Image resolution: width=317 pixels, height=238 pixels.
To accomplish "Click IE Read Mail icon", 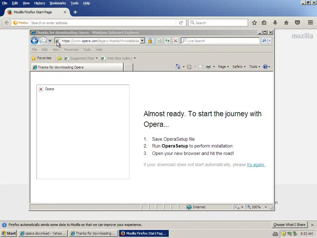I will pos(201,67).
